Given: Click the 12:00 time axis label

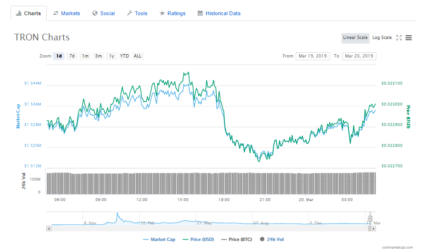Looking at the screenshot, I should click(x=142, y=200).
